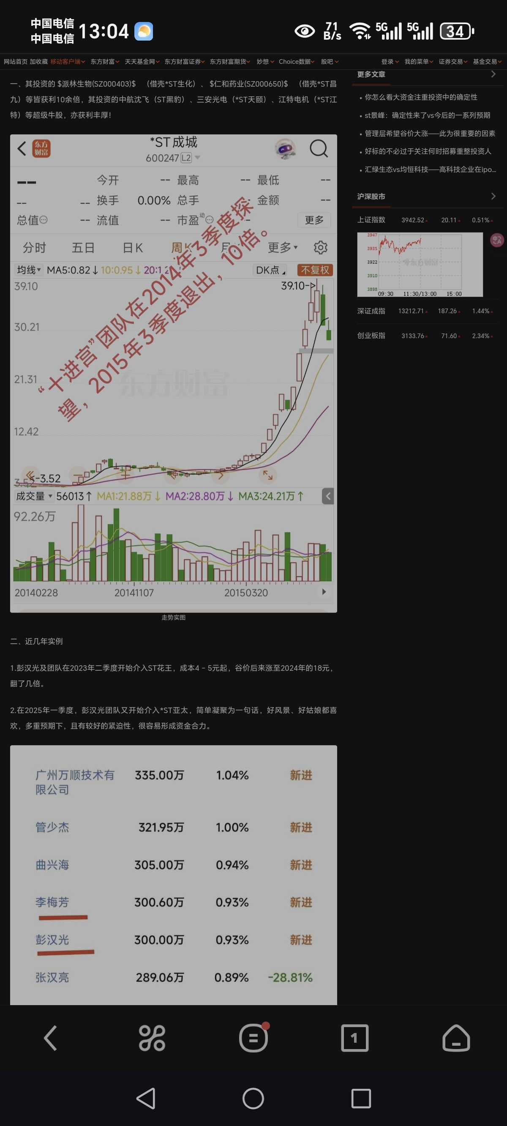Tap the eye comfort icon in status bar
This screenshot has height=1126, width=507.
coord(305,31)
